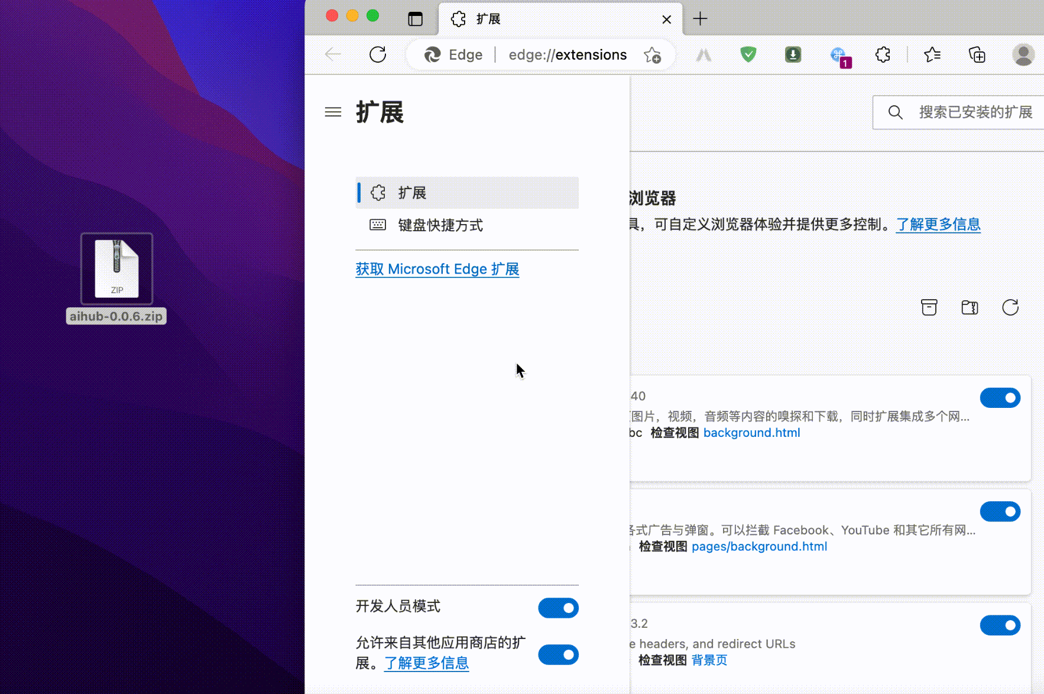1044x694 pixels.
Task: Click the AdGuard green shield icon
Action: pyautogui.click(x=748, y=54)
